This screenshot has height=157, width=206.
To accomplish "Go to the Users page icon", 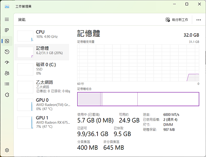I will click(x=7, y=73).
